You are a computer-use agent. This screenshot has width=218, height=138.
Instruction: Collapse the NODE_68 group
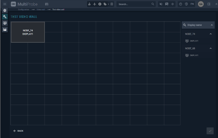211,48
